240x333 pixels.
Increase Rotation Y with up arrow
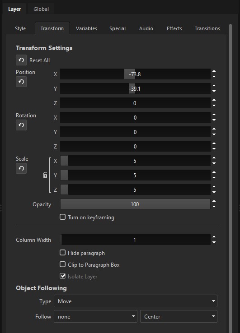pos(214,129)
